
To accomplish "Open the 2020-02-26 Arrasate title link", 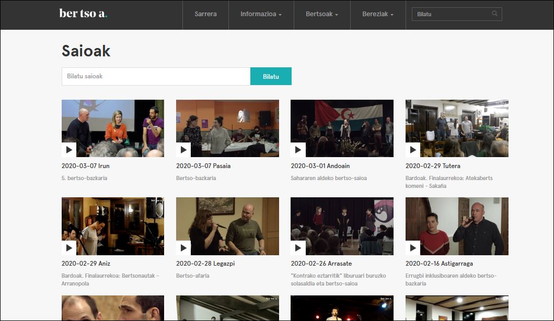I will [321, 264].
